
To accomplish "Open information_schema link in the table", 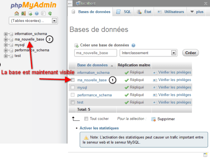I will click(93, 73).
